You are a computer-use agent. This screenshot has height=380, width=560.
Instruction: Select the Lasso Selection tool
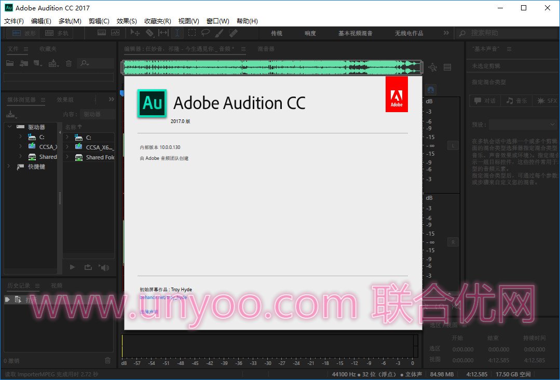[x=206, y=33]
